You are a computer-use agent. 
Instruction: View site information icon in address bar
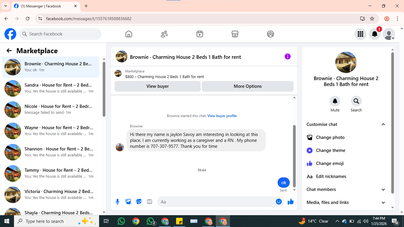tap(40, 19)
